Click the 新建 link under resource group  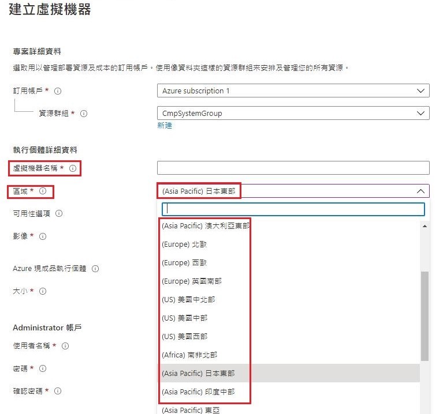click(x=165, y=126)
